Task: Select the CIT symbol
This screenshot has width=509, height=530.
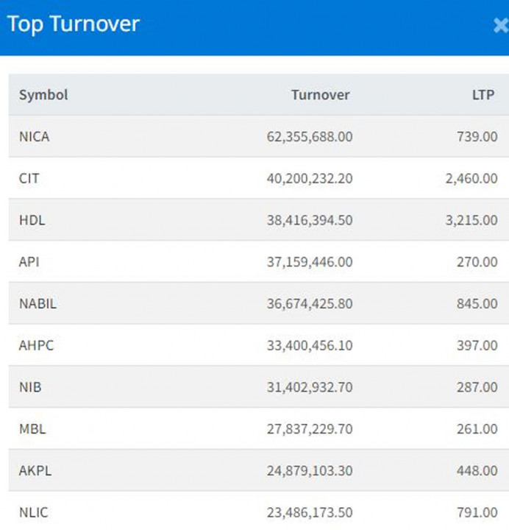Action: 29,178
